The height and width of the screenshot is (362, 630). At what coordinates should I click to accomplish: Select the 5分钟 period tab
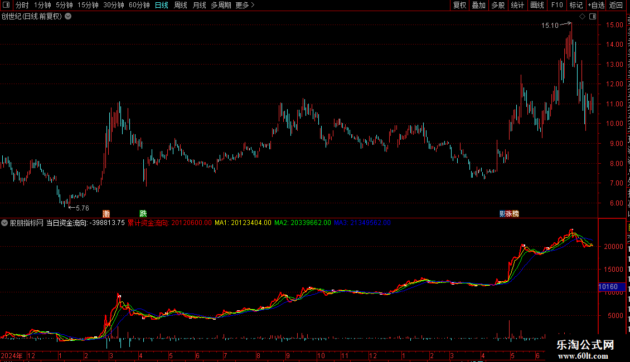coord(64,5)
